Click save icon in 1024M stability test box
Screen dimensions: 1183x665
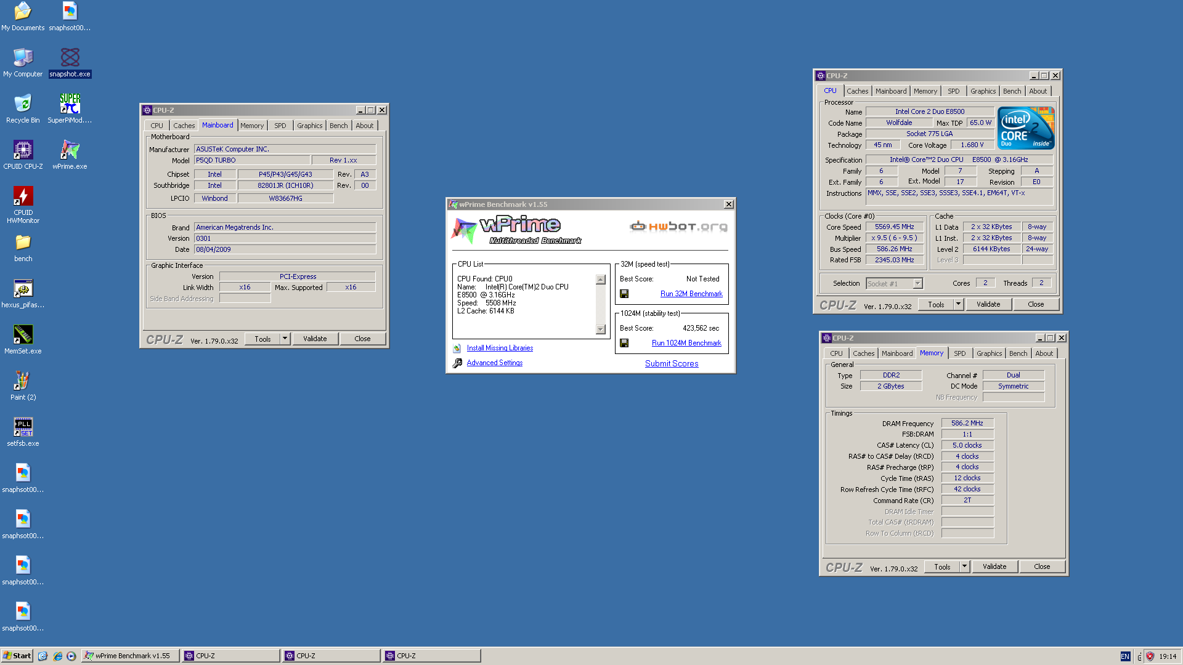pos(624,344)
